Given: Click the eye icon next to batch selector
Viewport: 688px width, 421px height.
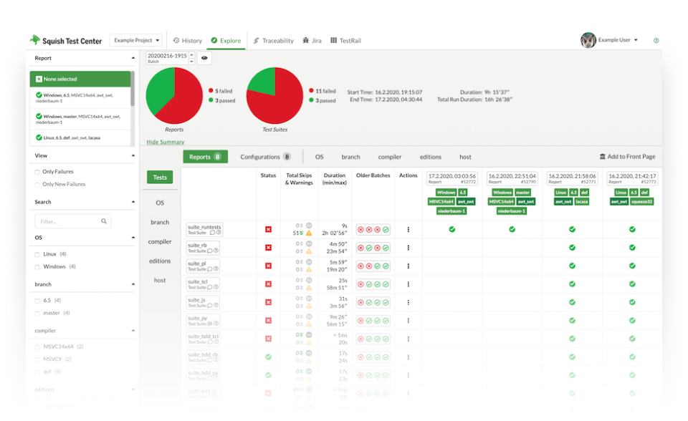Looking at the screenshot, I should [x=204, y=58].
